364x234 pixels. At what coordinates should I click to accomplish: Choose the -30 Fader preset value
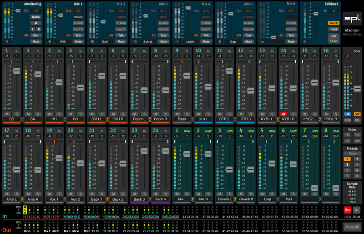pyautogui.click(x=347, y=141)
